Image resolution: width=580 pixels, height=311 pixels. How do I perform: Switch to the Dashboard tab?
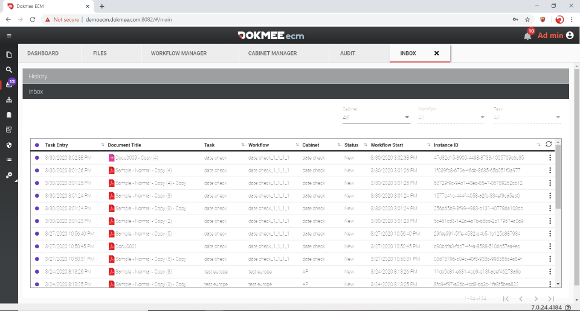(x=43, y=53)
